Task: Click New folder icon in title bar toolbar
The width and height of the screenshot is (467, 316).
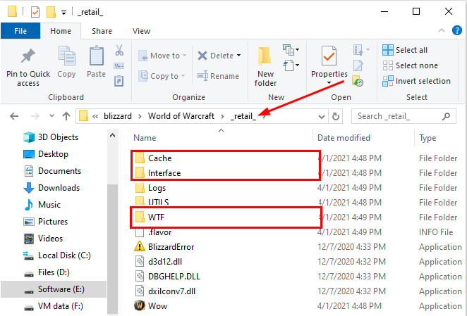Action: click(x=51, y=12)
